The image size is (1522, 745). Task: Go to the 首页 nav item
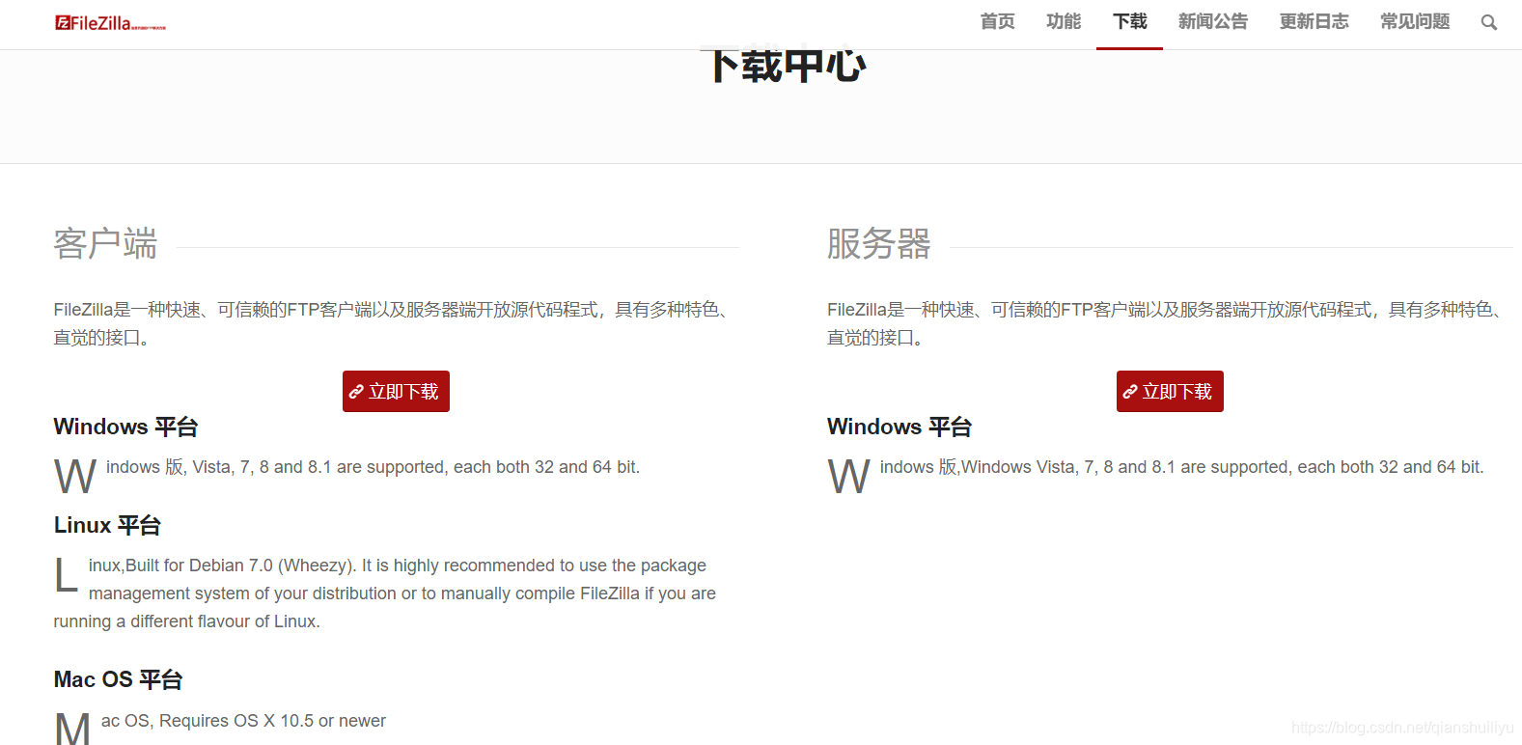click(x=997, y=21)
